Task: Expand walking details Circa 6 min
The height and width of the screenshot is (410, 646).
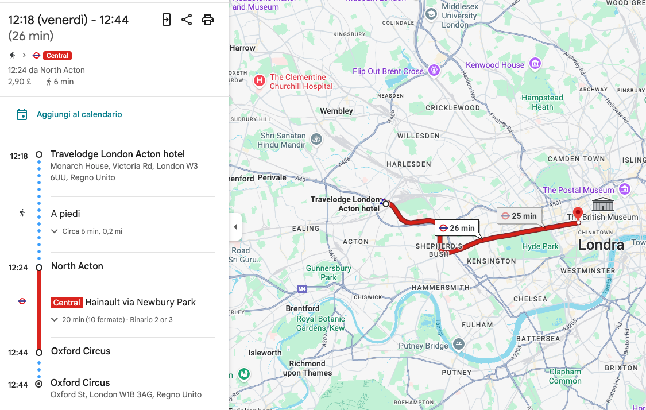Action: click(x=55, y=231)
